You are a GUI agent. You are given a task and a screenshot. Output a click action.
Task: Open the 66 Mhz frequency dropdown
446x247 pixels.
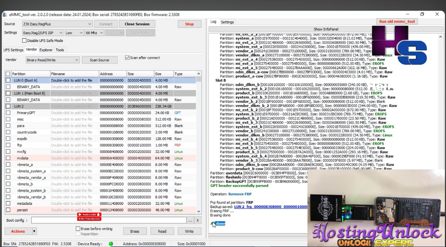coord(93,33)
